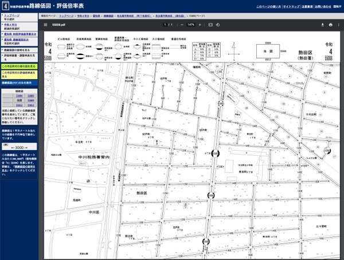Image resolution: width=344 pixels, height=260 pixels.
Task: Click the PDF page number input field
Action: pyautogui.click(x=165, y=25)
